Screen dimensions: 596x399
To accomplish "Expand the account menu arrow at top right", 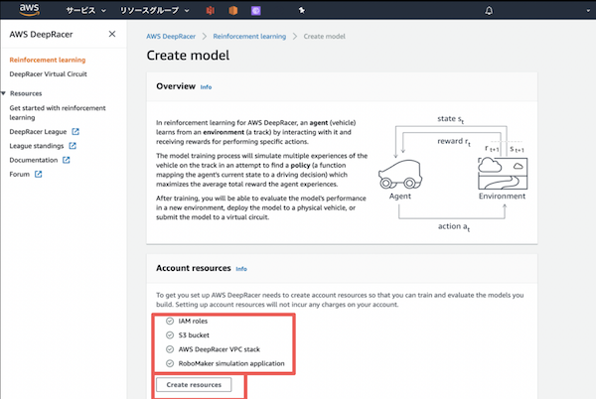I will click(x=588, y=11).
